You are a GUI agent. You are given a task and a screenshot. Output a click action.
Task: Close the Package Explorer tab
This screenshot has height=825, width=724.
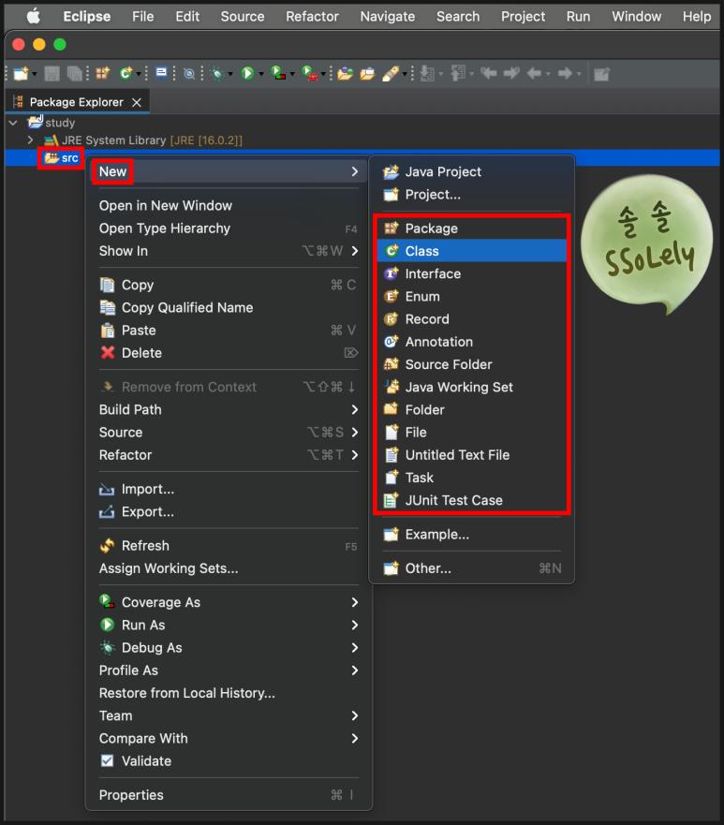pyautogui.click(x=137, y=102)
